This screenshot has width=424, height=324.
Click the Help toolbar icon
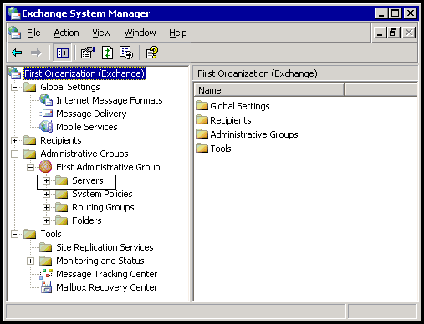coord(152,53)
